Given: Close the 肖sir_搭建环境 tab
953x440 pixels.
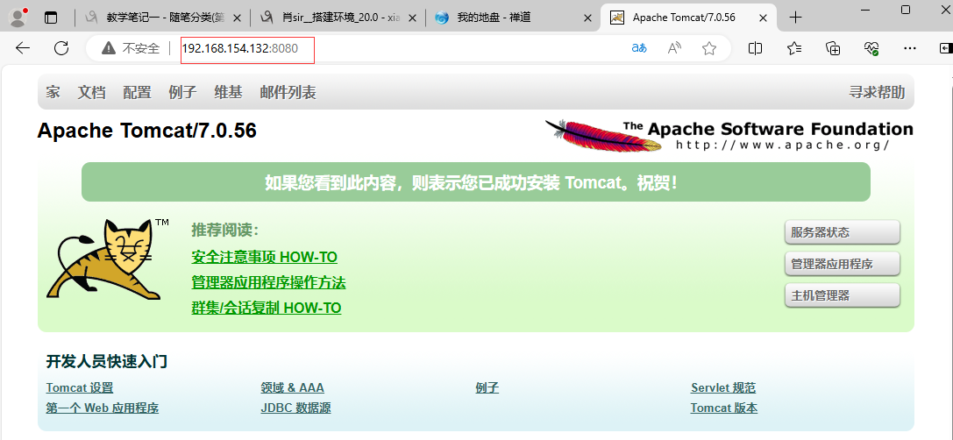Looking at the screenshot, I should [x=413, y=18].
